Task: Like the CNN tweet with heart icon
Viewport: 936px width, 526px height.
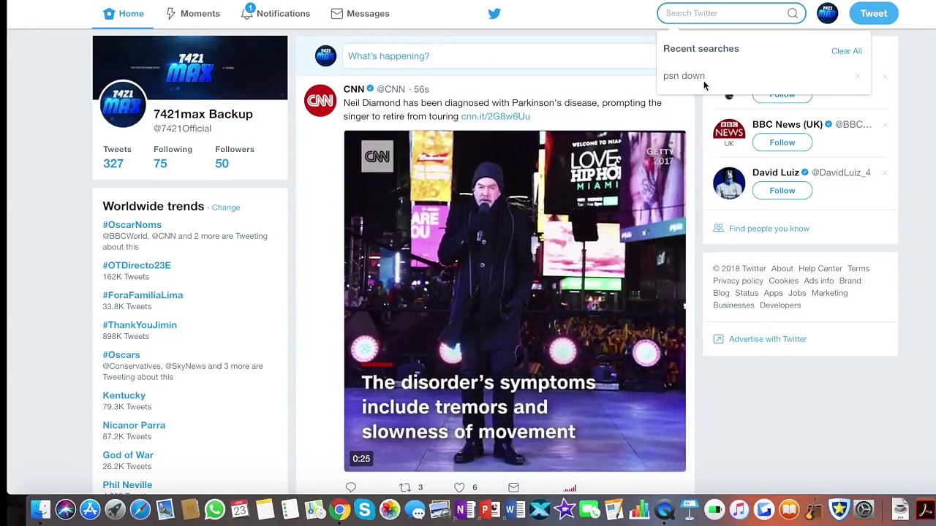Action: (x=459, y=487)
